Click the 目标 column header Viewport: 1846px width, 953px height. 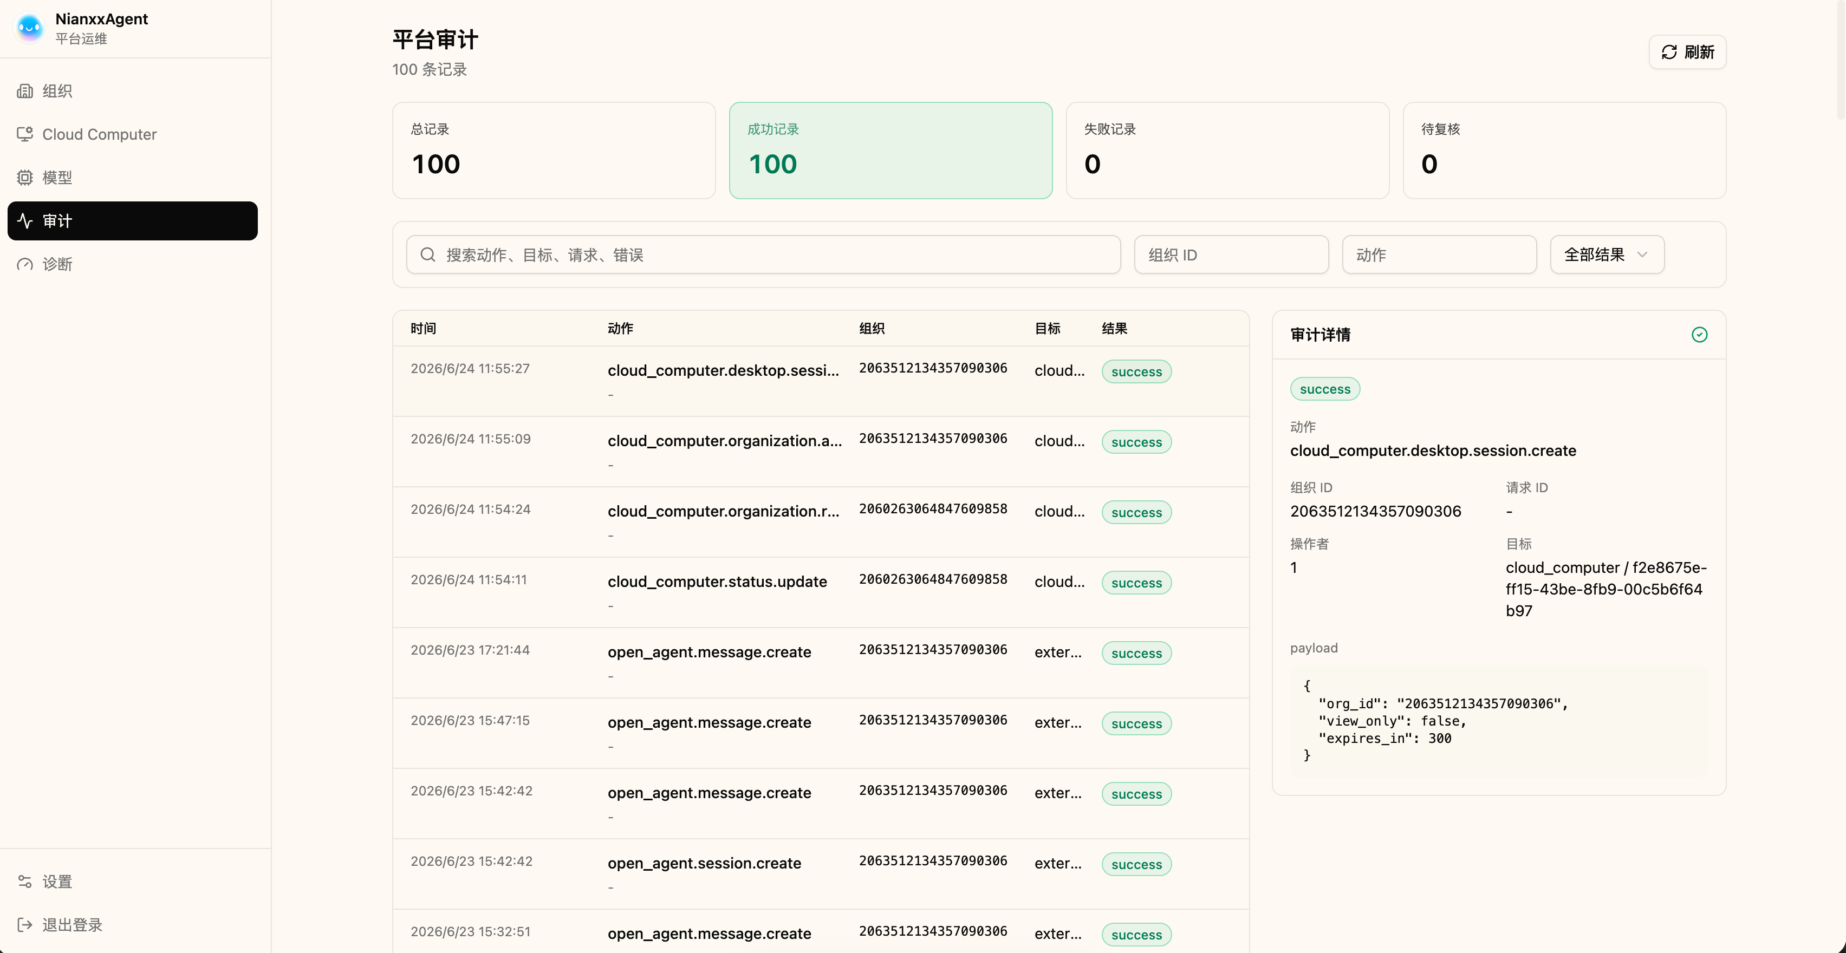pyautogui.click(x=1047, y=328)
